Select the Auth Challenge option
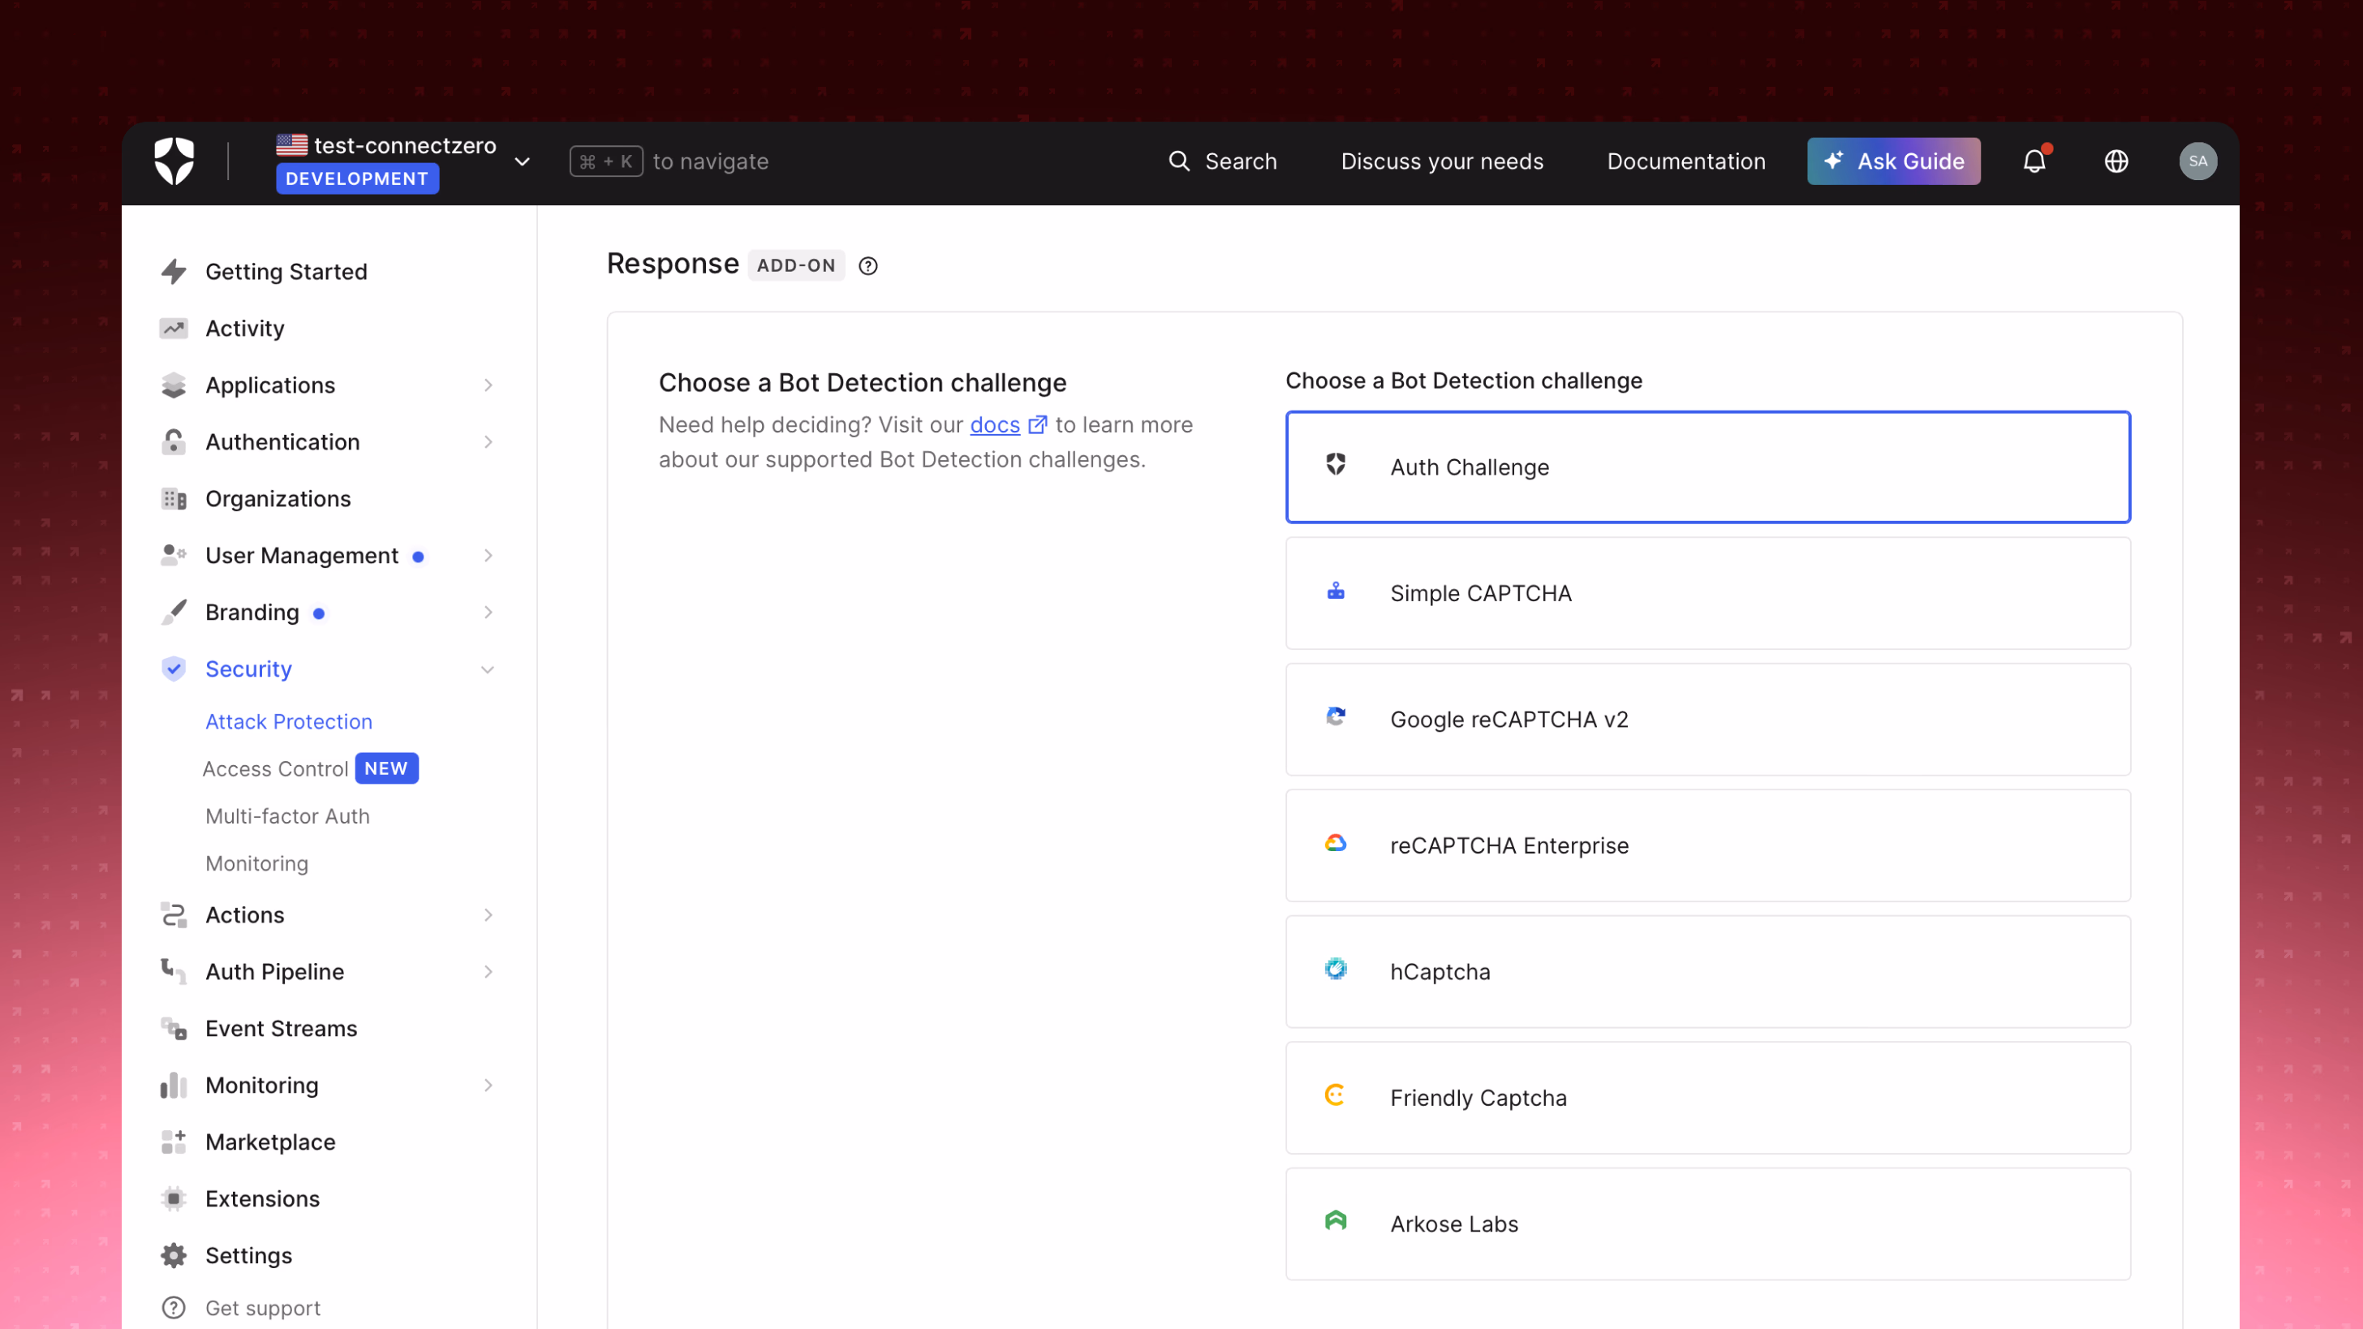The height and width of the screenshot is (1329, 2363). 1708,468
